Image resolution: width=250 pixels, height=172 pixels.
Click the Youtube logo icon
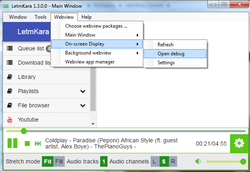click(x=10, y=120)
